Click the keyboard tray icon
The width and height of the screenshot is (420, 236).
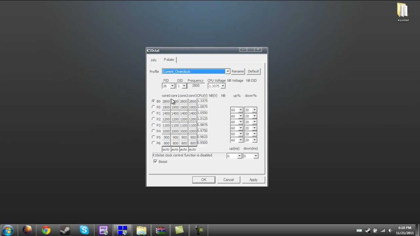pos(359,230)
